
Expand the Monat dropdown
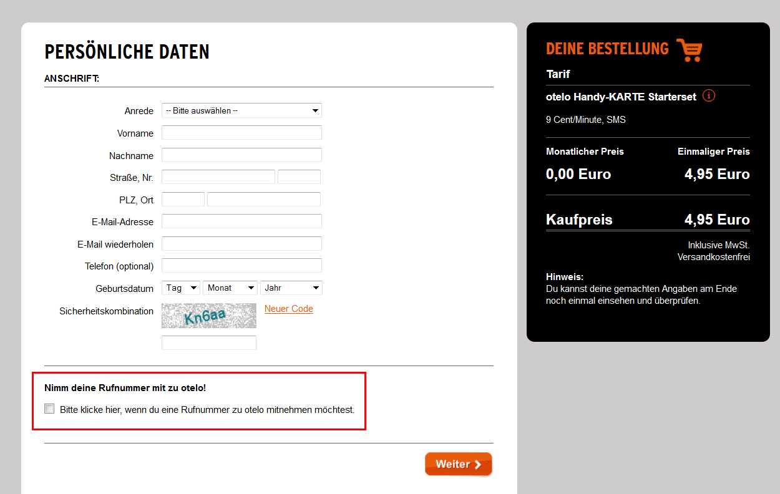coord(230,288)
